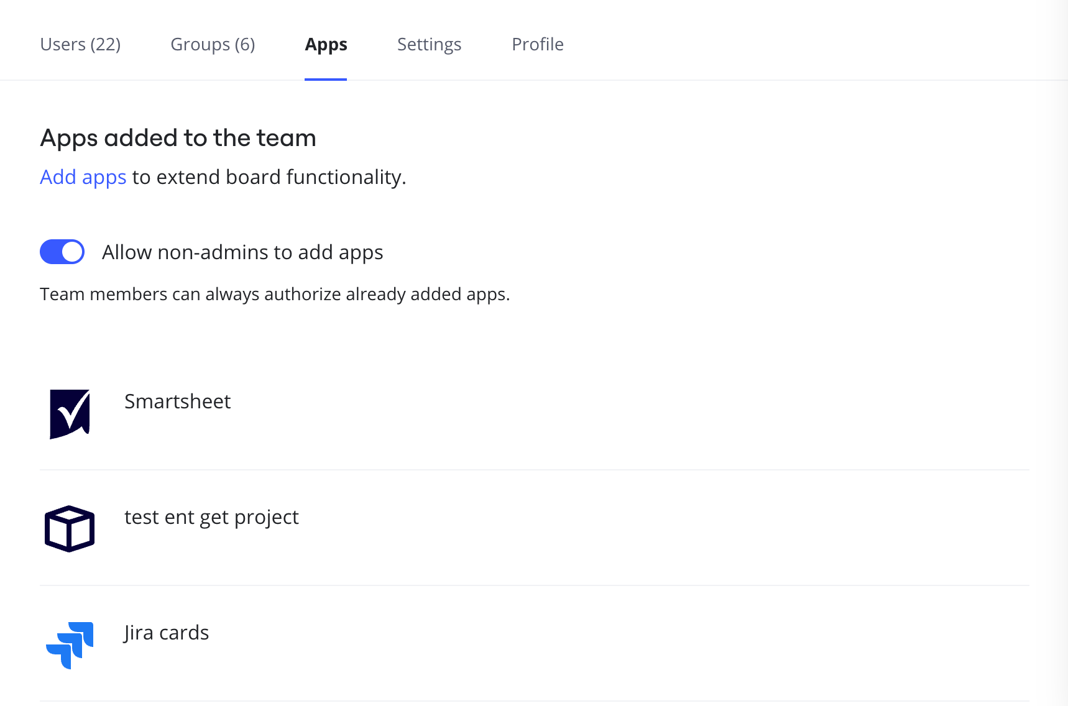Click the Smartsheet checkmark logo icon
Viewport: 1068px width, 706px height.
point(70,414)
